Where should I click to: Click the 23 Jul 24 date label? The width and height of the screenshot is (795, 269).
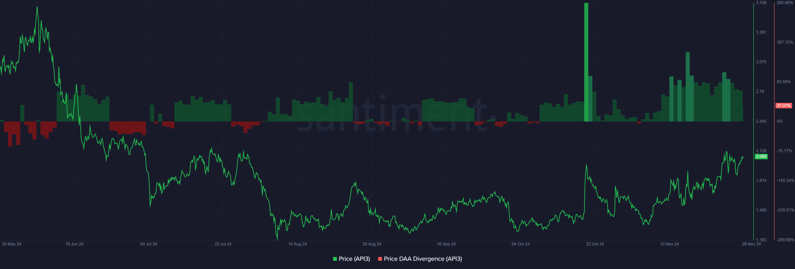(x=223, y=244)
